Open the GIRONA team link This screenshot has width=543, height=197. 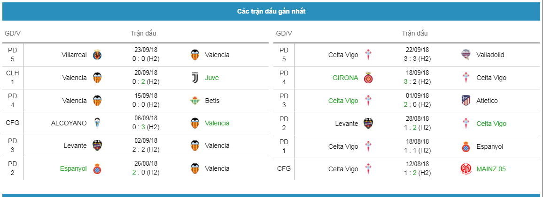345,78
